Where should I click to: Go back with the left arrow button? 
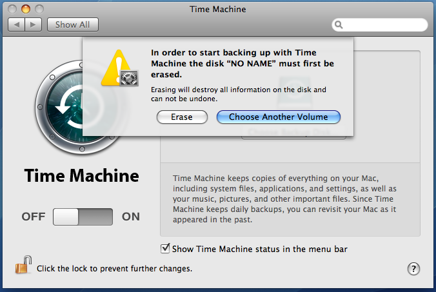tap(16, 24)
